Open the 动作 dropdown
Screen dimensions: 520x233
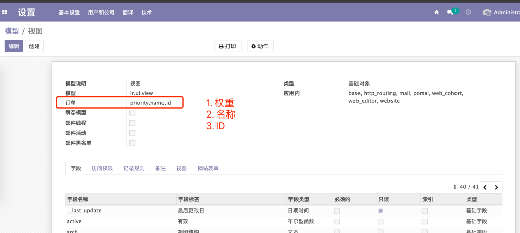point(261,46)
